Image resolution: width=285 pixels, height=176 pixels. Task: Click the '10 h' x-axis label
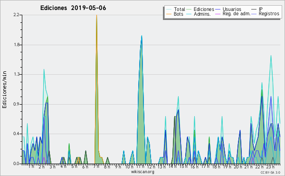pyautogui.click(x=129, y=166)
